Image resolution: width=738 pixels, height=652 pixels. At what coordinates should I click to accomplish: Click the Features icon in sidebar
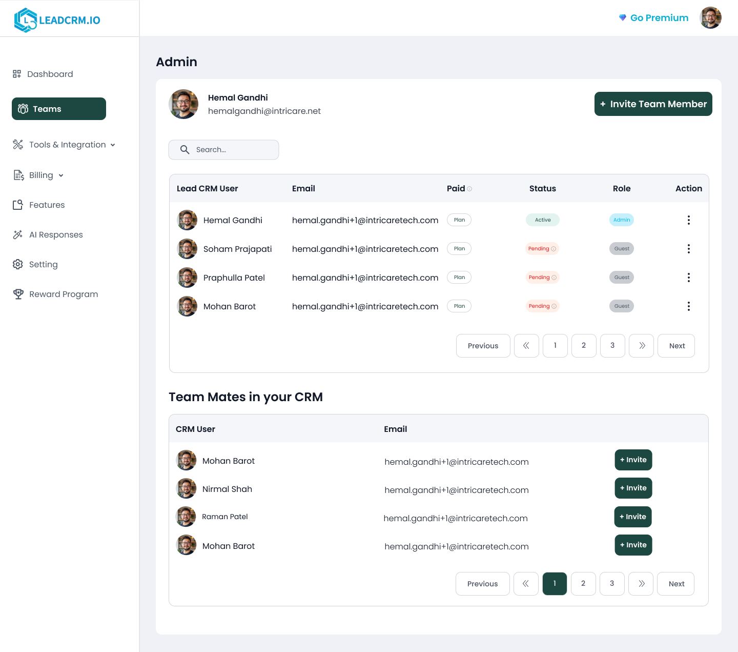(18, 205)
